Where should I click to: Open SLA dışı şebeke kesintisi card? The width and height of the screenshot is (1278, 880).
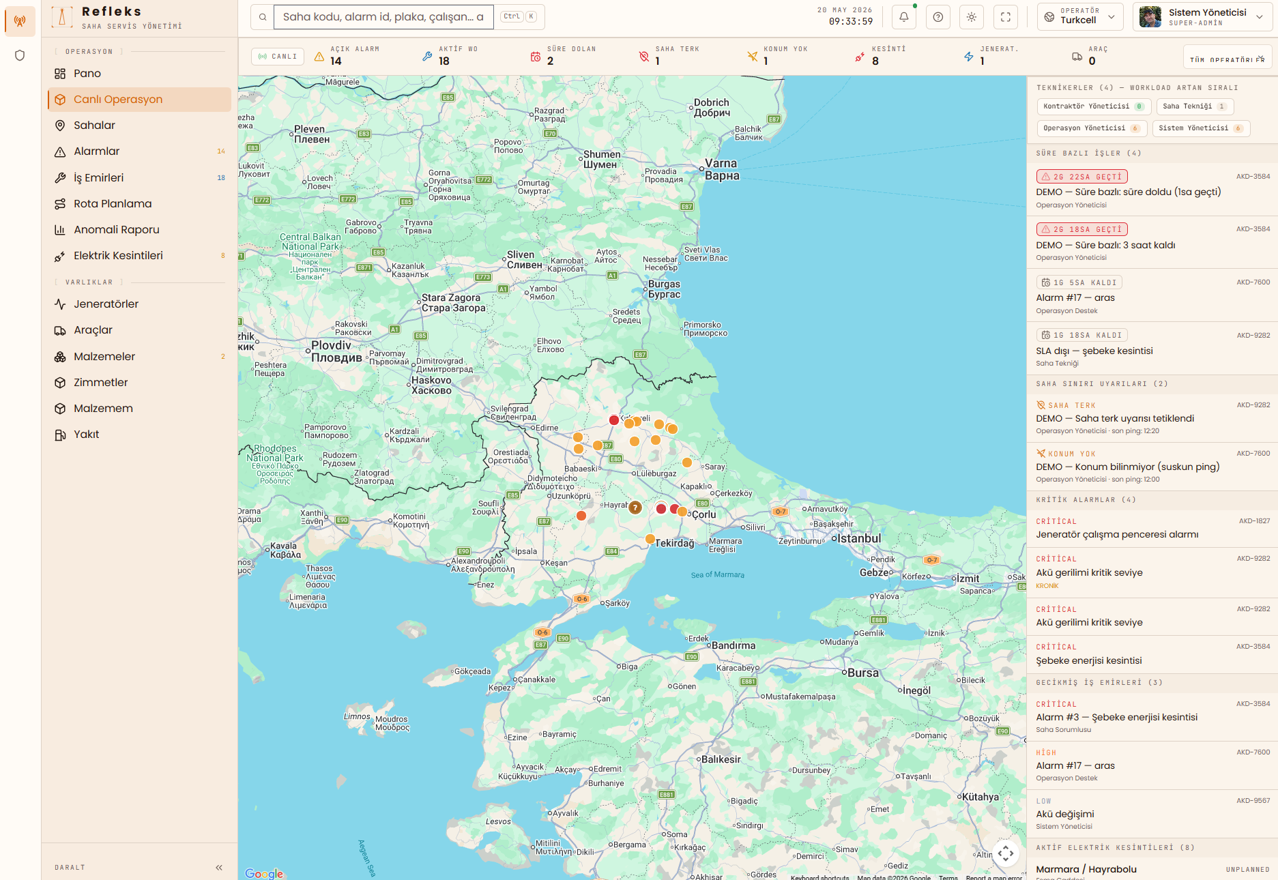(1152, 348)
